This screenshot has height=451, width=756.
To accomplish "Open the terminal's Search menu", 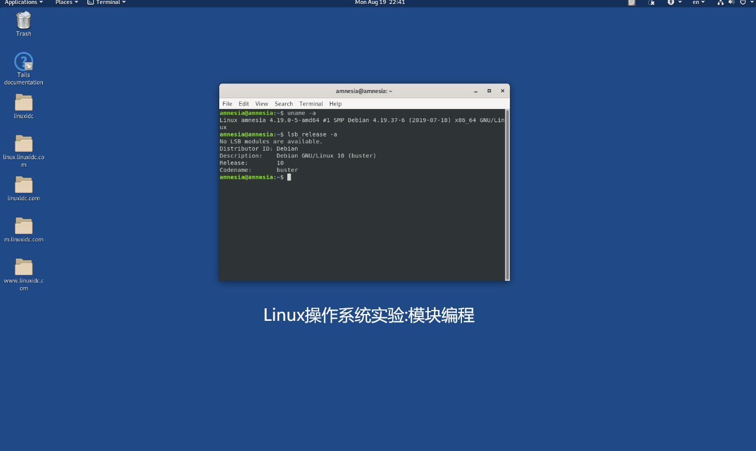I will point(283,104).
